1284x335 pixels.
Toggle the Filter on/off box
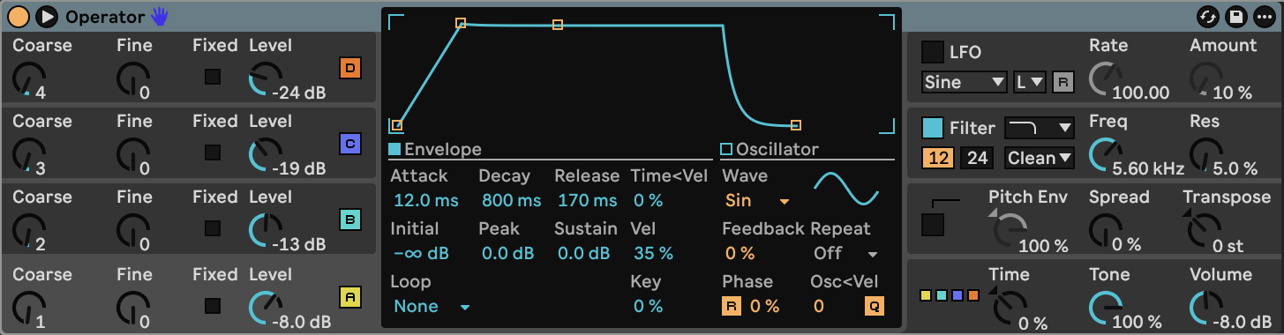932,128
